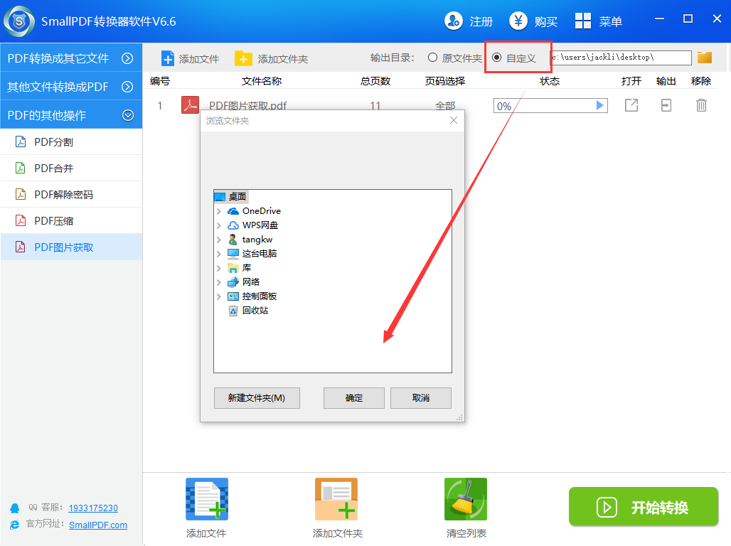This screenshot has width=731, height=546.
Task: Select the PDF合并 sidebar item
Action: coord(71,168)
